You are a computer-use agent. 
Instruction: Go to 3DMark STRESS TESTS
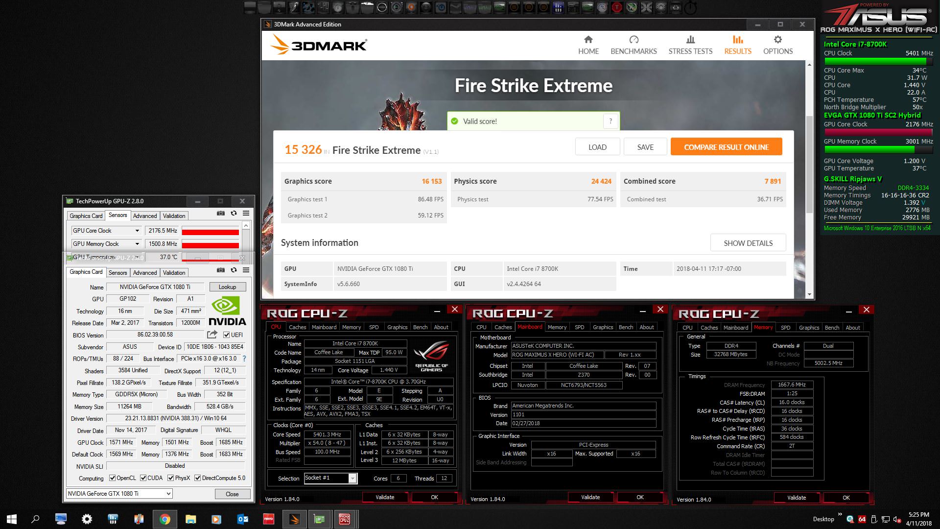[x=690, y=45]
